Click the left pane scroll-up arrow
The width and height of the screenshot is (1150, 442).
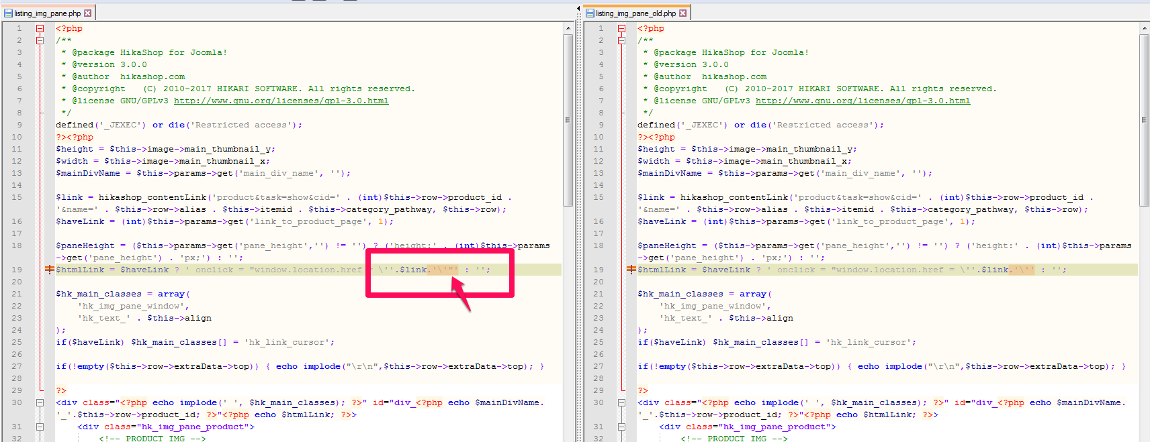(568, 28)
